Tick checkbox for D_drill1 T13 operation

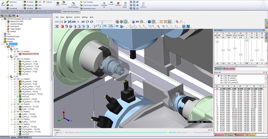pos(17,114)
